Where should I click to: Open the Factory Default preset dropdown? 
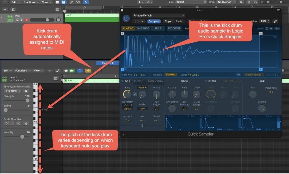pos(158,16)
